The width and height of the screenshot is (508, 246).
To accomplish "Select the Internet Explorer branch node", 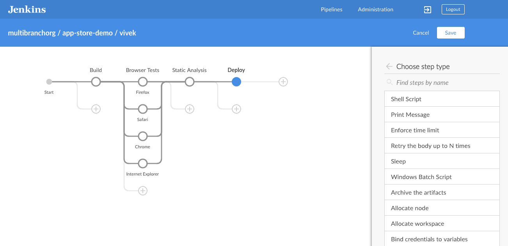I will tap(142, 163).
